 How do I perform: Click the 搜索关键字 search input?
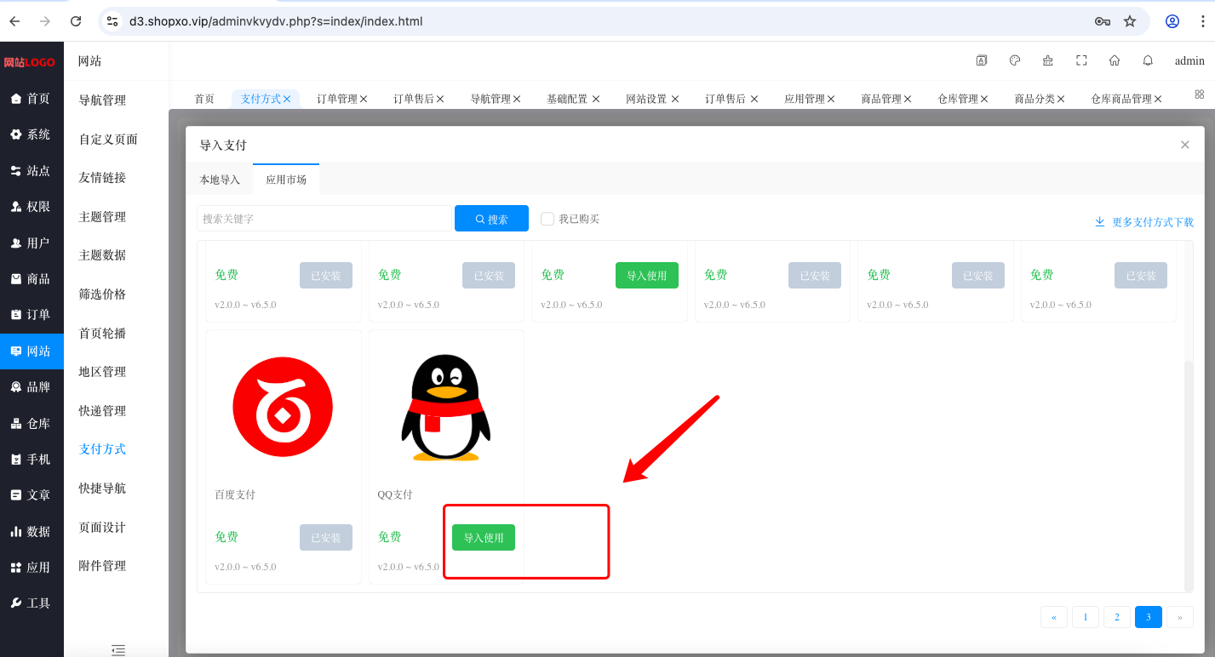pos(324,219)
